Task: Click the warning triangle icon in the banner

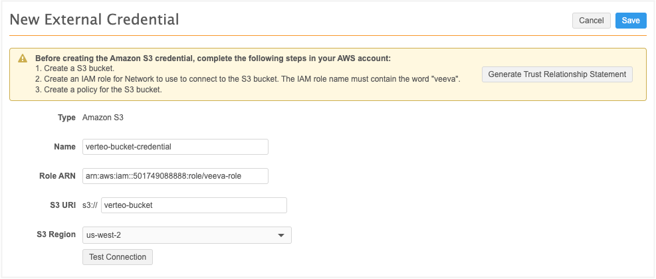Action: (x=23, y=58)
